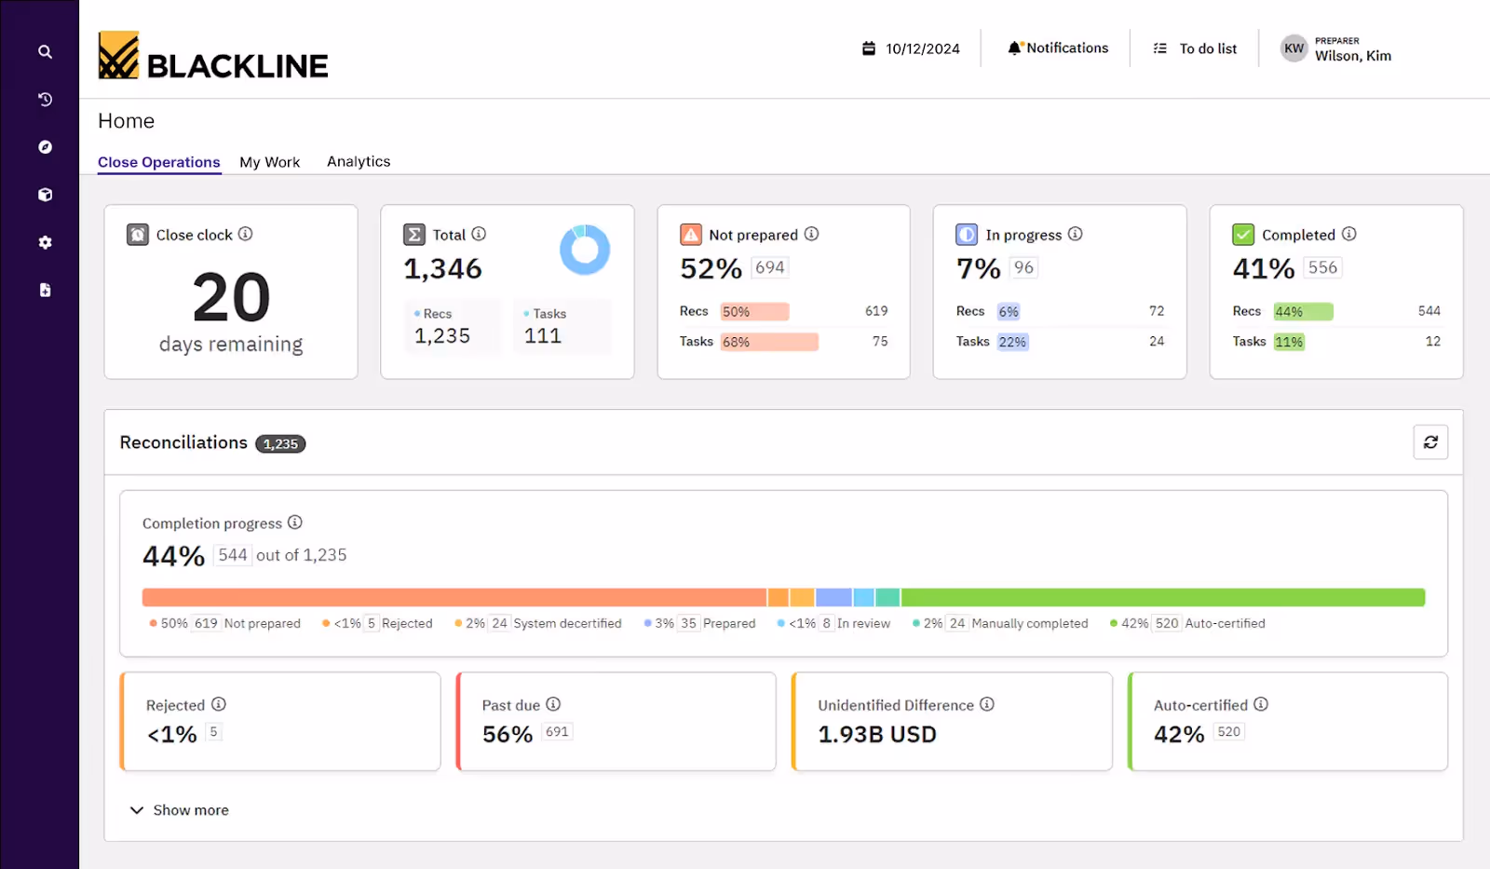
Task: Click the Total donut chart
Action: coord(585,249)
